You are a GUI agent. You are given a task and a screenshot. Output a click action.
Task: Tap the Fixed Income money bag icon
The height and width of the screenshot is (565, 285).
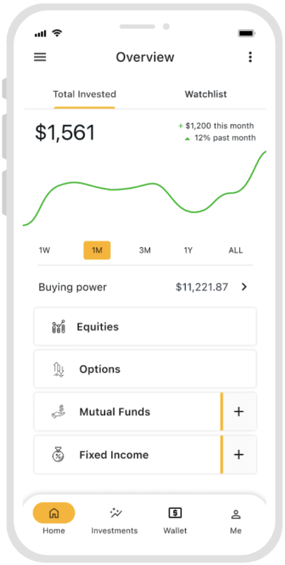(x=58, y=455)
